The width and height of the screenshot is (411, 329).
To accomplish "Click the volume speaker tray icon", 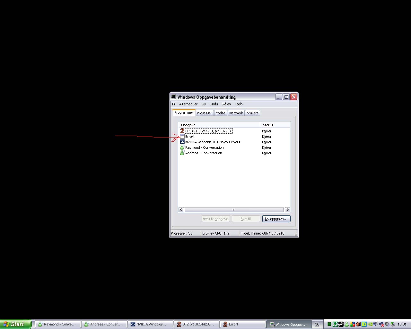I will coord(358,324).
